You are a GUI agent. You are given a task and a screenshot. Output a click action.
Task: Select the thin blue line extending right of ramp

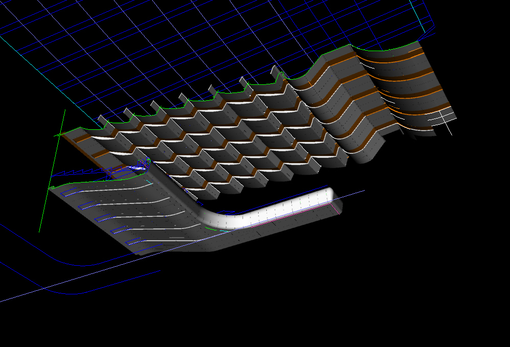pos(354,194)
